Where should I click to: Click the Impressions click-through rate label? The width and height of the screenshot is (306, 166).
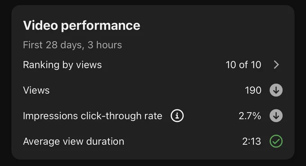[x=93, y=116]
